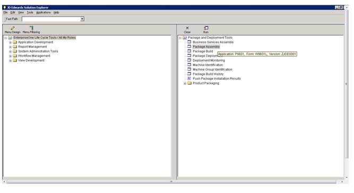
Task: Select 'EnterpriseOne Life Cycle Tools / All My Roles' label
Action: 45,38
